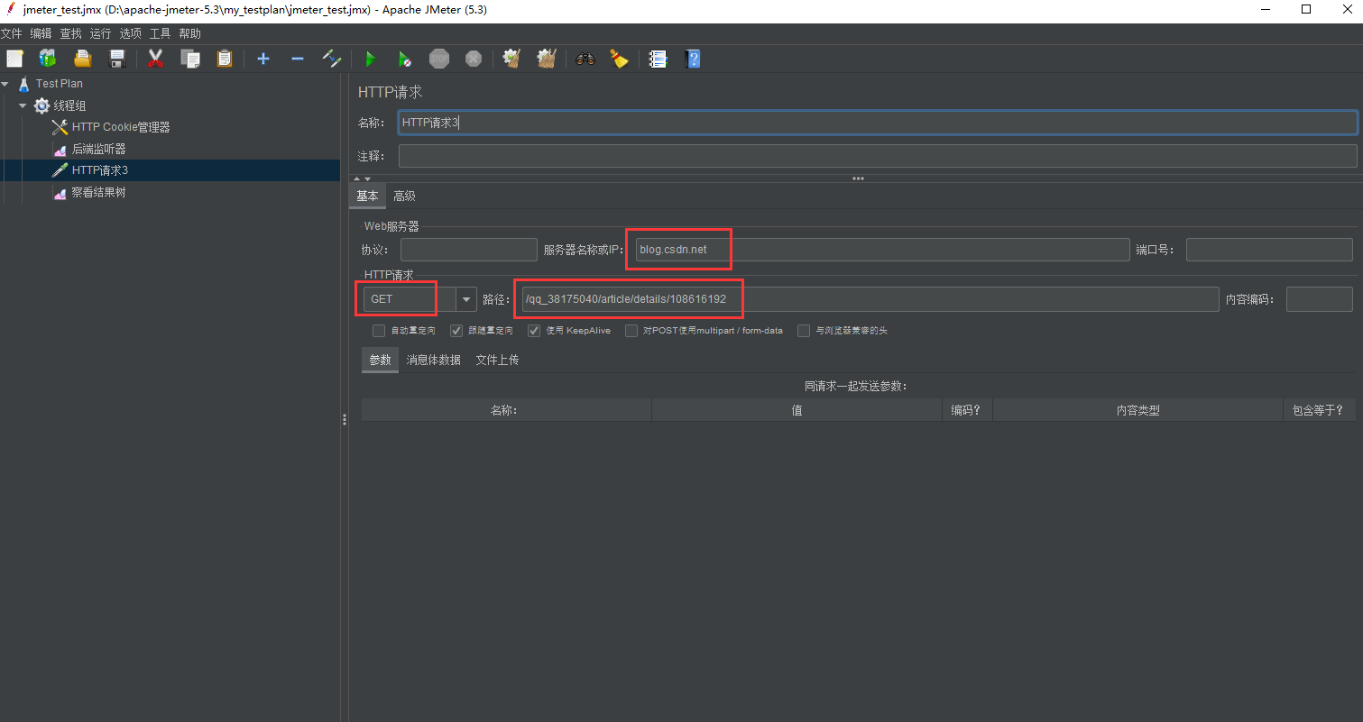Click the 注释 comment field
This screenshot has width=1363, height=722.
878,156
